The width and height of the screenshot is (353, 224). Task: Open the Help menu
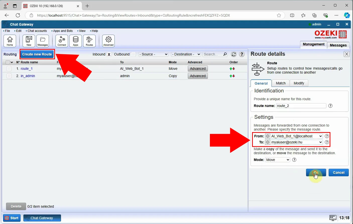95,31
